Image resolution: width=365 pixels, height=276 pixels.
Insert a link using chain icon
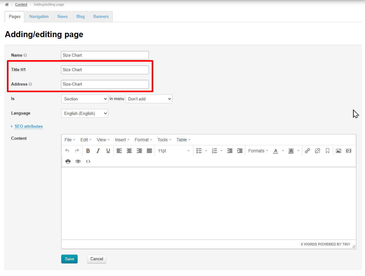coord(308,151)
